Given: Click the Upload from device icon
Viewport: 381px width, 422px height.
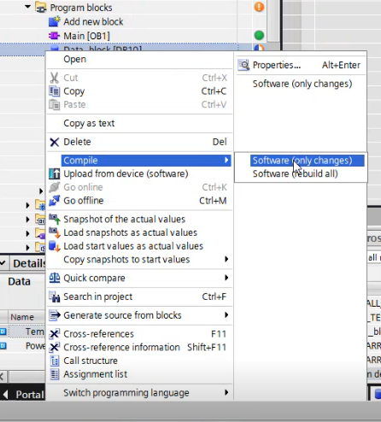Looking at the screenshot, I should tap(55, 173).
